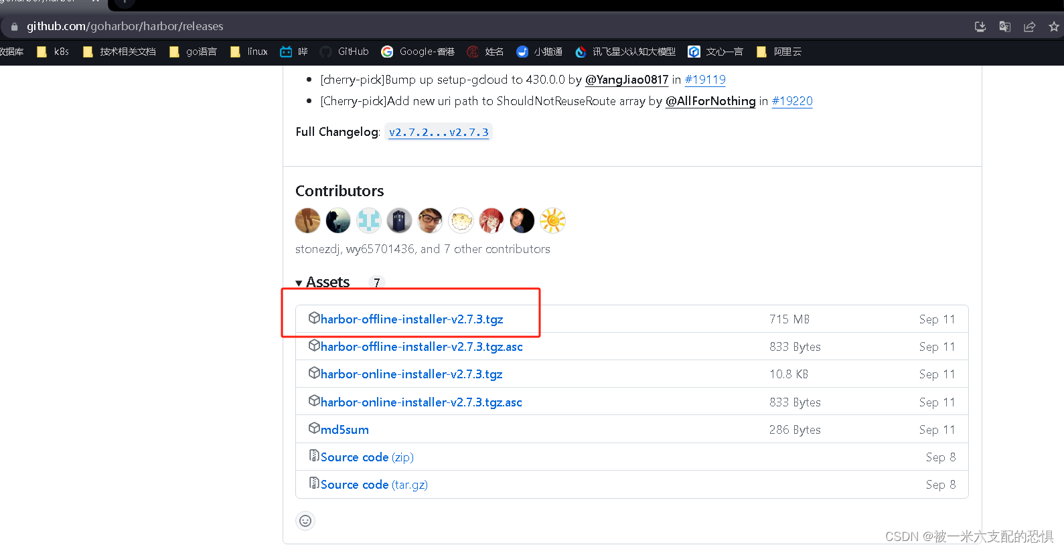
Task: Click the dark-haired portrait contributor avatar
Action: (x=522, y=220)
